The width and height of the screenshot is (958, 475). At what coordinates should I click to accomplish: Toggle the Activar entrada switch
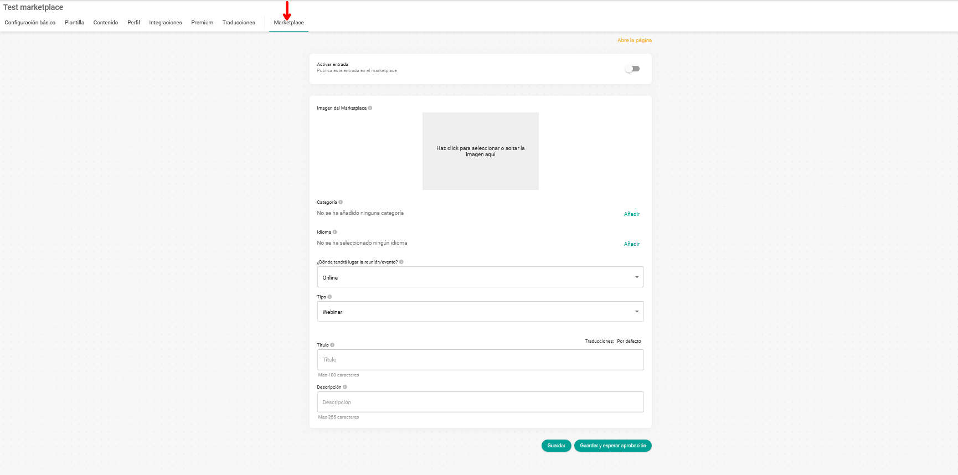[x=632, y=69]
